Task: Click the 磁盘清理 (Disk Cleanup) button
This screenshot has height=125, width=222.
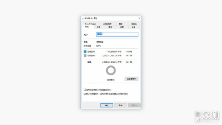Action: [131, 79]
